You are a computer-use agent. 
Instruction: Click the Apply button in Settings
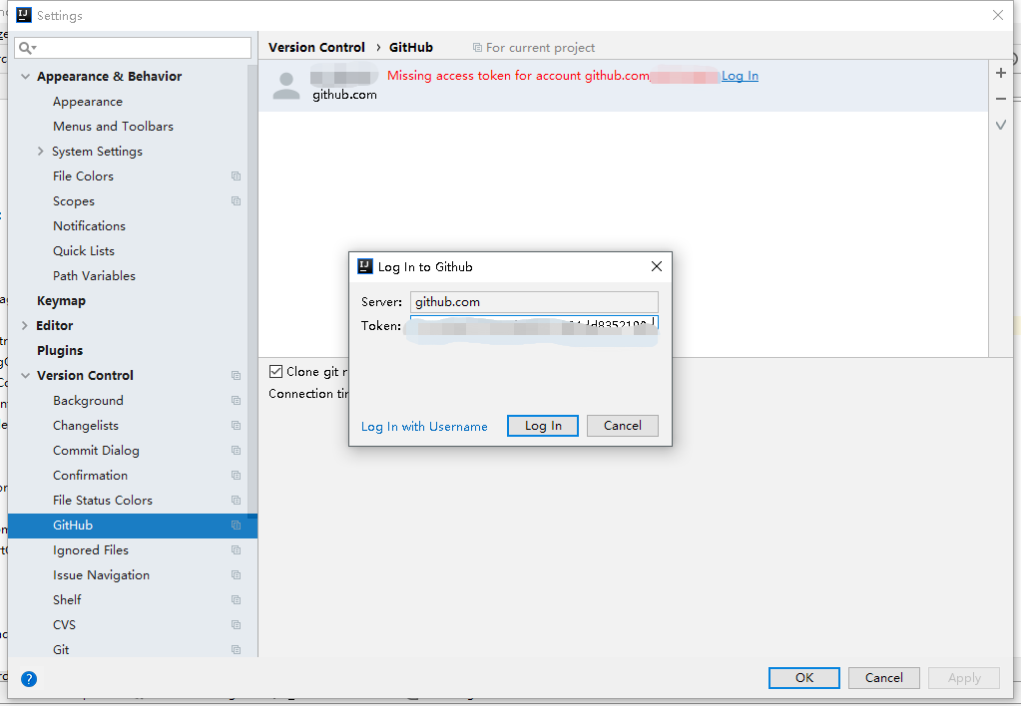coord(964,677)
